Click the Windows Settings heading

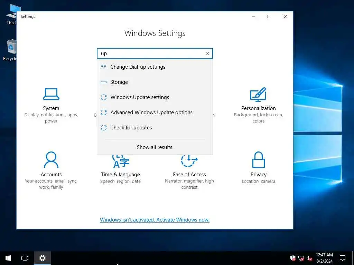(155, 33)
